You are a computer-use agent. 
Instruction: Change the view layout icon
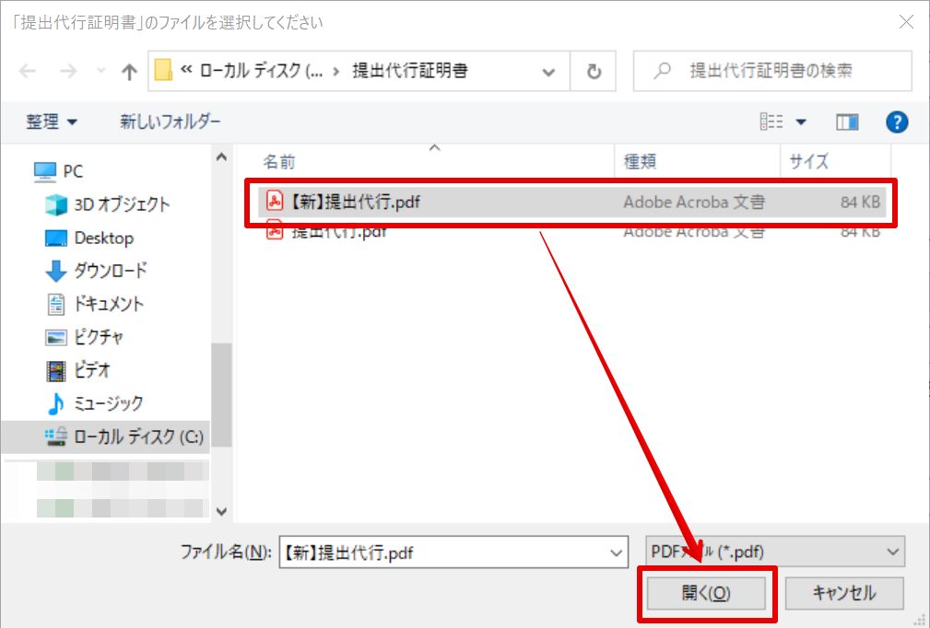click(x=771, y=122)
